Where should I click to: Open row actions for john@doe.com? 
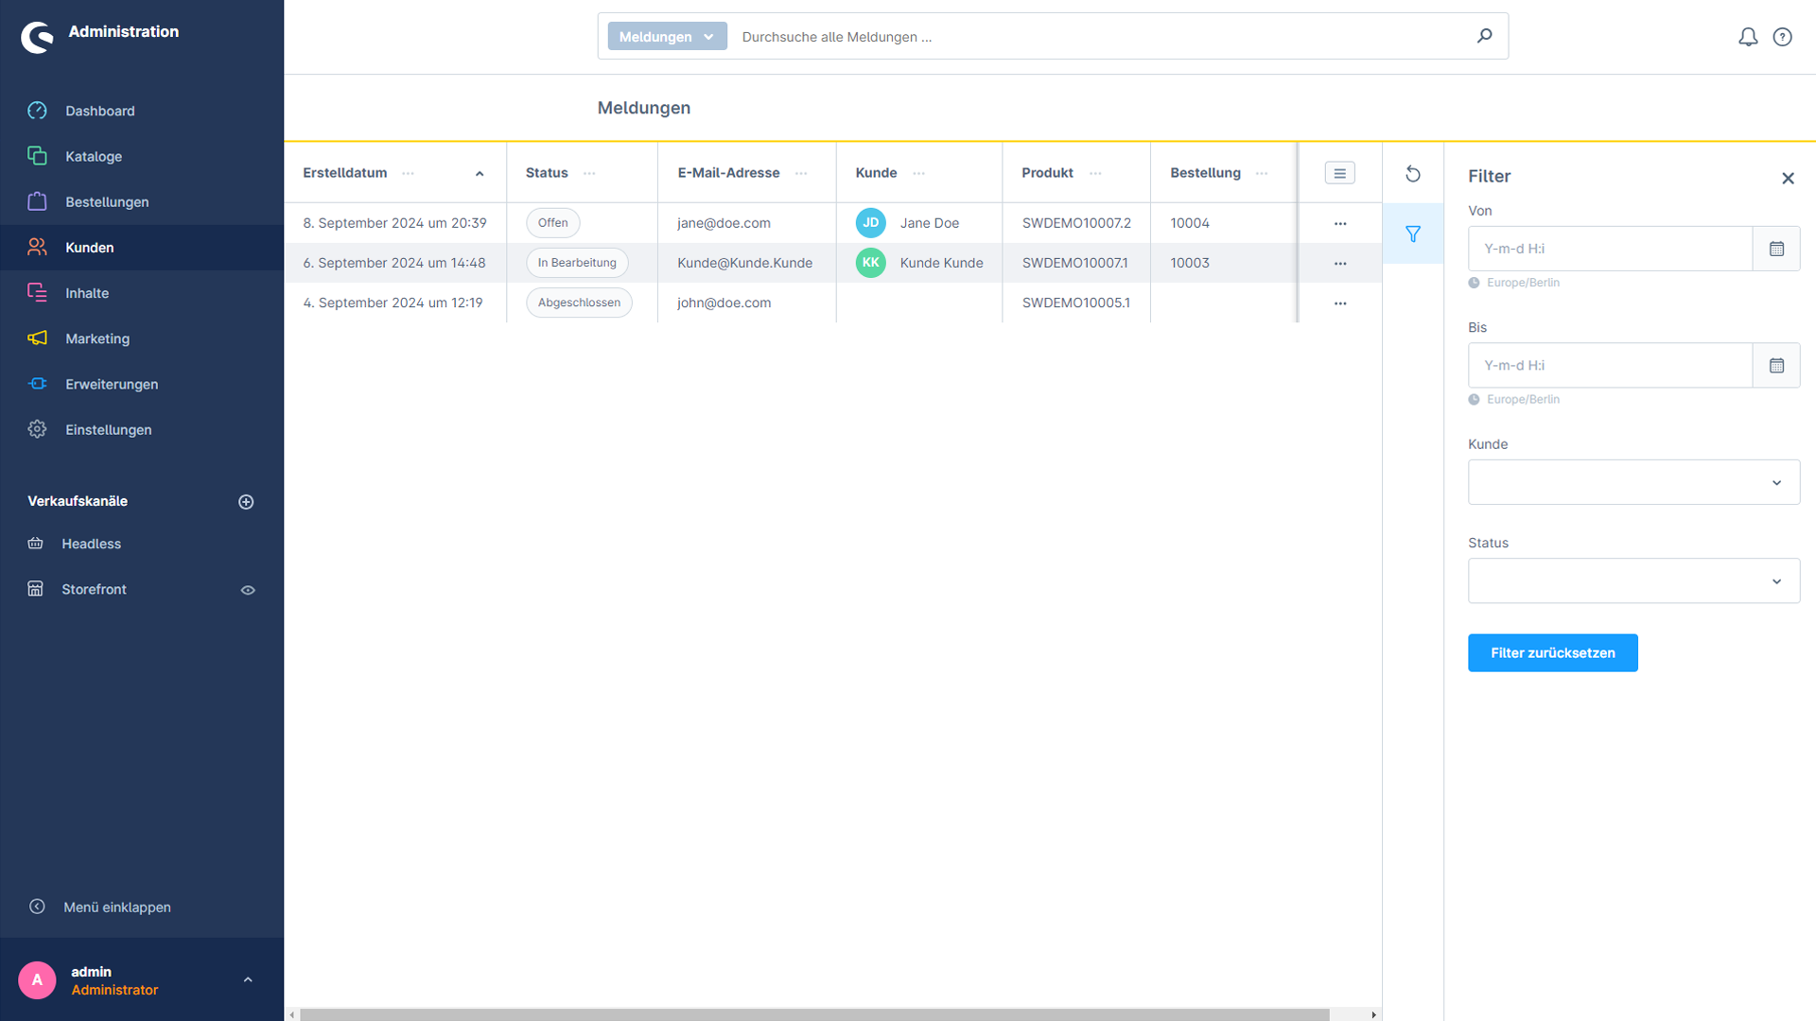pos(1340,303)
